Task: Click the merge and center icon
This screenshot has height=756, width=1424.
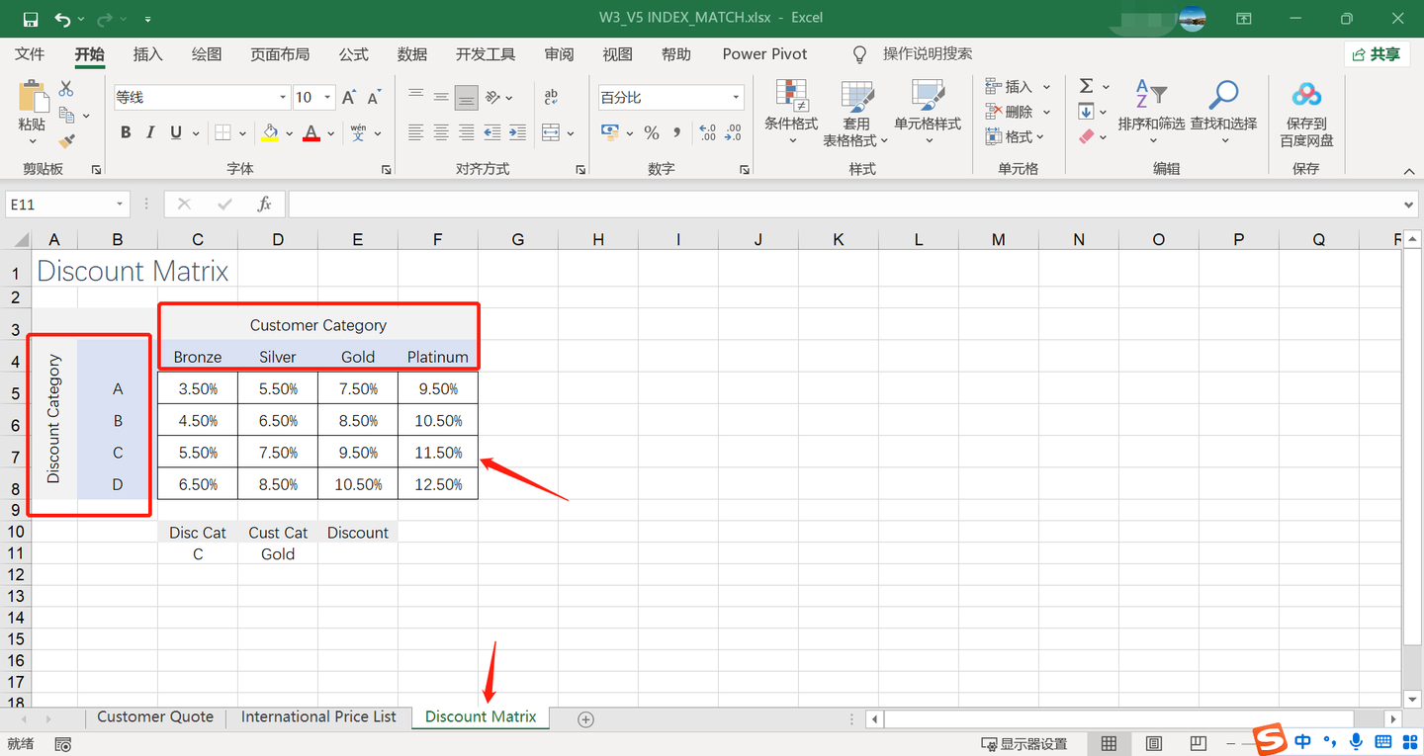Action: (551, 132)
